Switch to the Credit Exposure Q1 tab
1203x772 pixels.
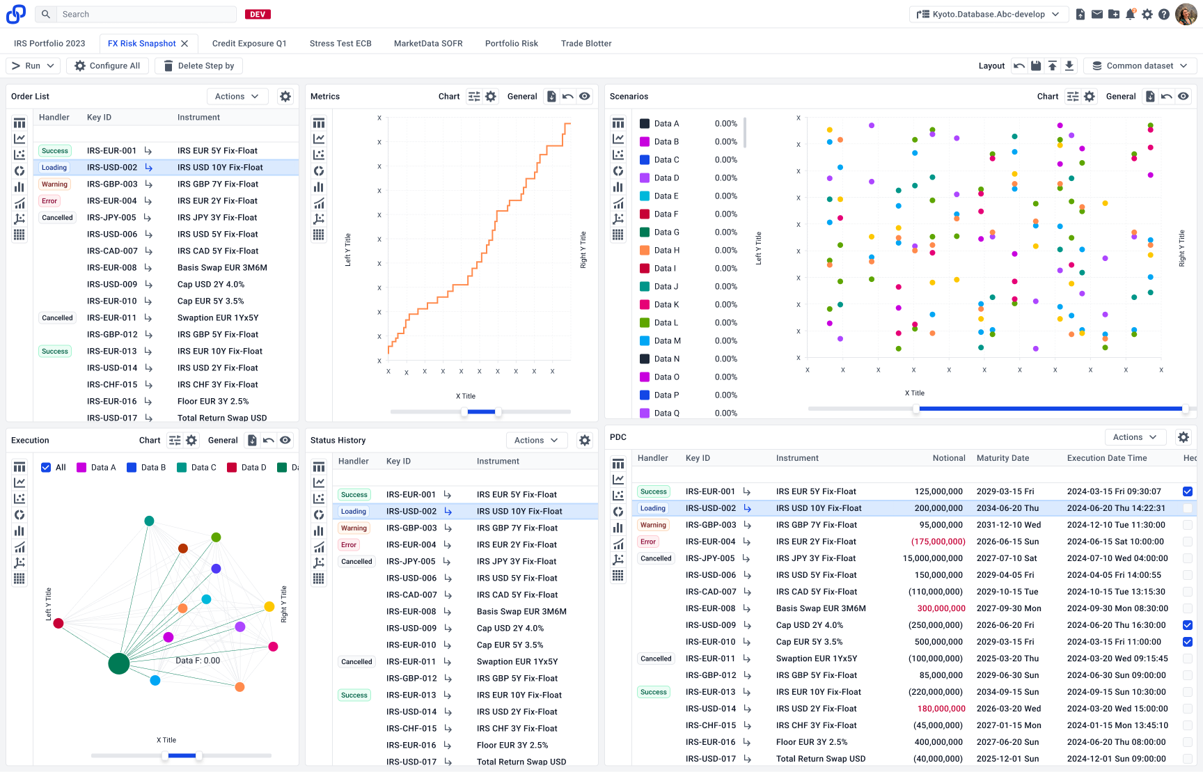249,43
